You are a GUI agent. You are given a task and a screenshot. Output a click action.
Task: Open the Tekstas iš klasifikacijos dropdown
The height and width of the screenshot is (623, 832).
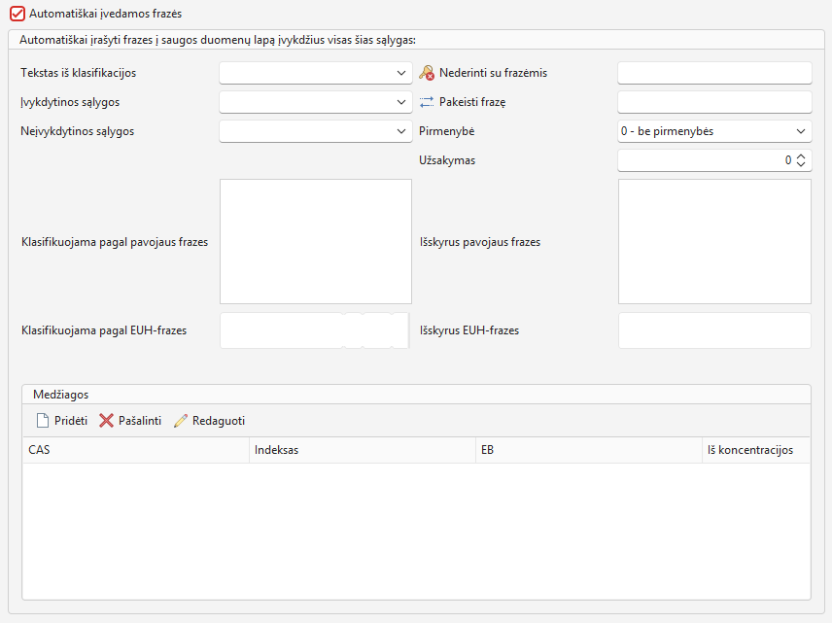(316, 73)
